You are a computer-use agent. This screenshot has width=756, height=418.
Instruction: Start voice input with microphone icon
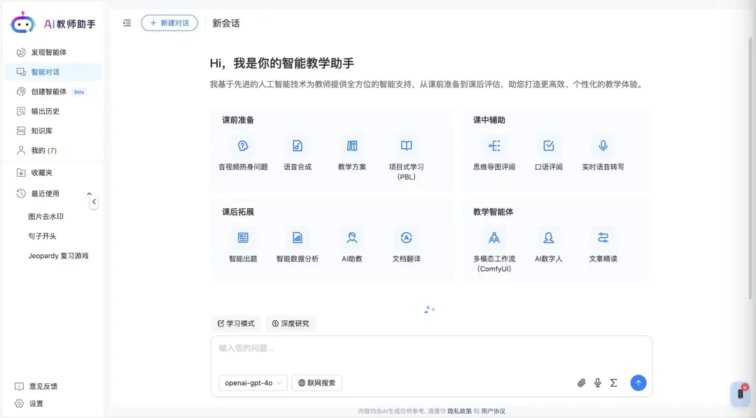pos(598,383)
